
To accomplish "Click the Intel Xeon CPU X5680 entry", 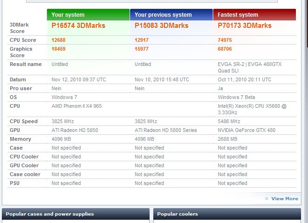I will [252, 109].
